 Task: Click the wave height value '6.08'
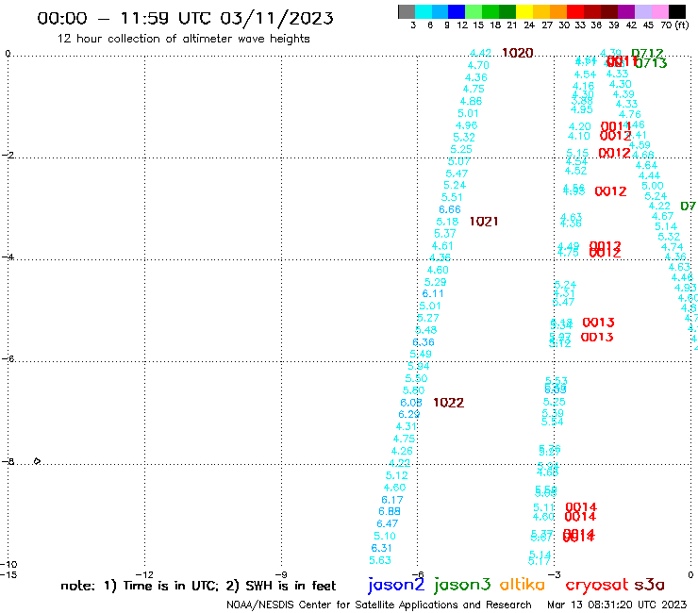[411, 403]
